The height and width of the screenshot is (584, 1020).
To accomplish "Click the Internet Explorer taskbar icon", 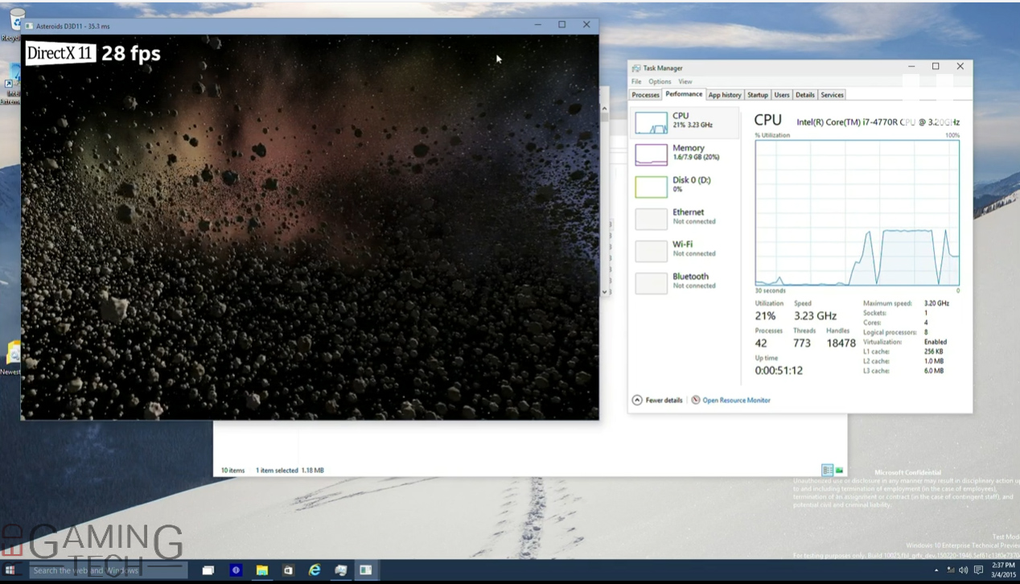I will tap(315, 570).
